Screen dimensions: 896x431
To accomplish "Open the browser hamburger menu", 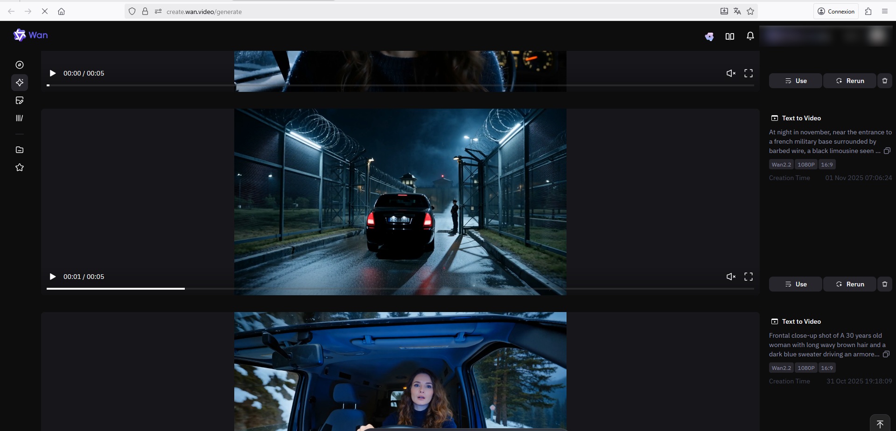I will click(884, 11).
